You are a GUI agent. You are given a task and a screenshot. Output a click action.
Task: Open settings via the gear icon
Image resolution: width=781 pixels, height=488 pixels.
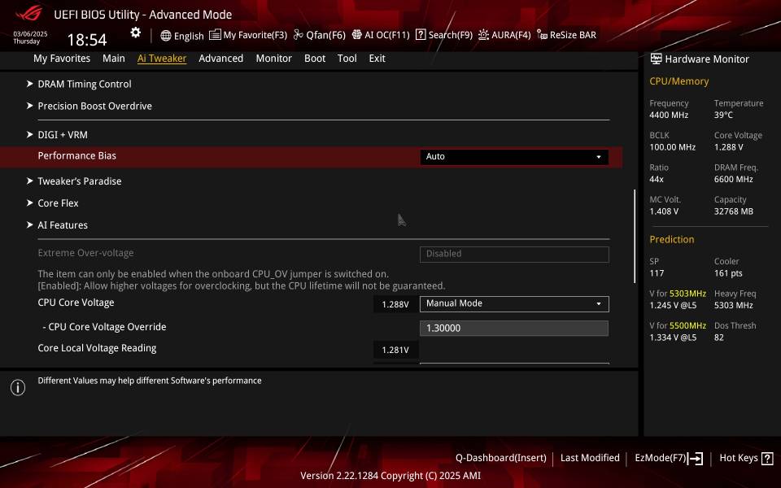[136, 33]
